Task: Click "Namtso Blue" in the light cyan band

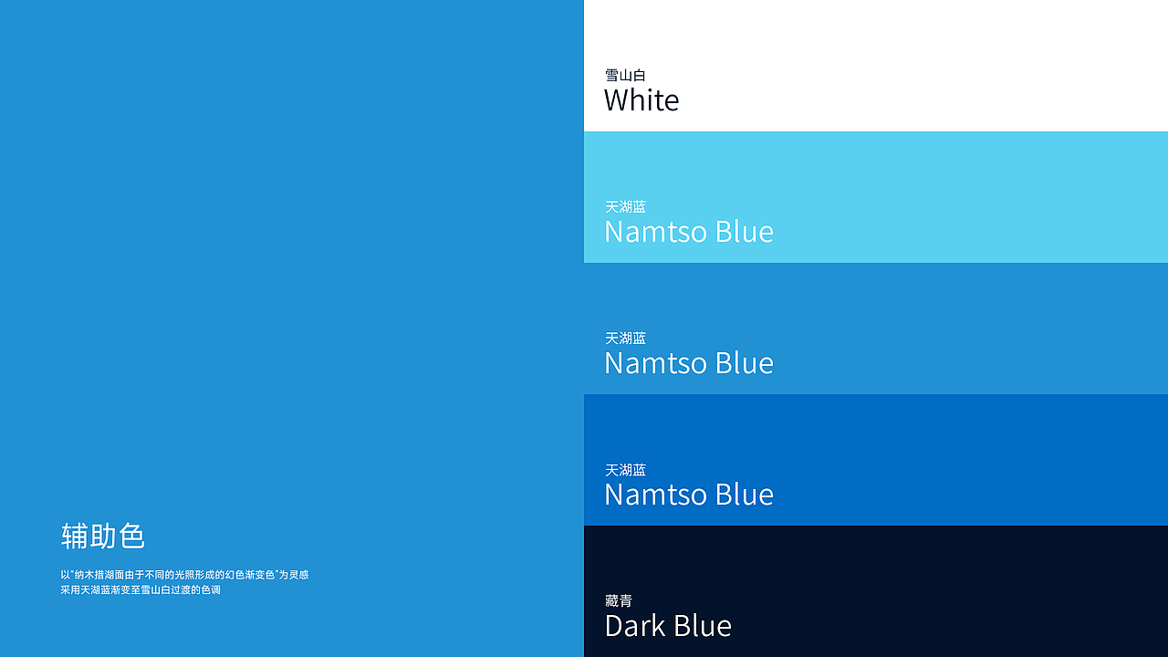Action: [x=689, y=231]
